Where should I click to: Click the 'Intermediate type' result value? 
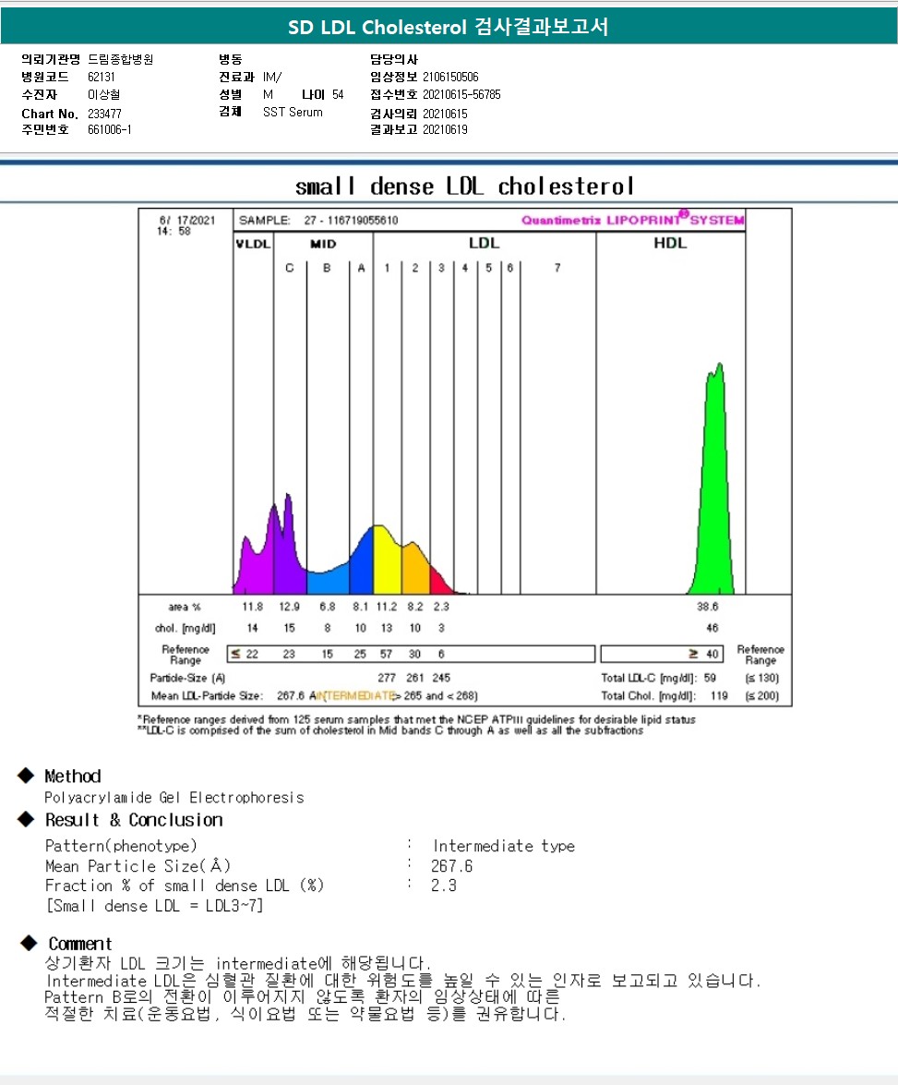(x=504, y=846)
